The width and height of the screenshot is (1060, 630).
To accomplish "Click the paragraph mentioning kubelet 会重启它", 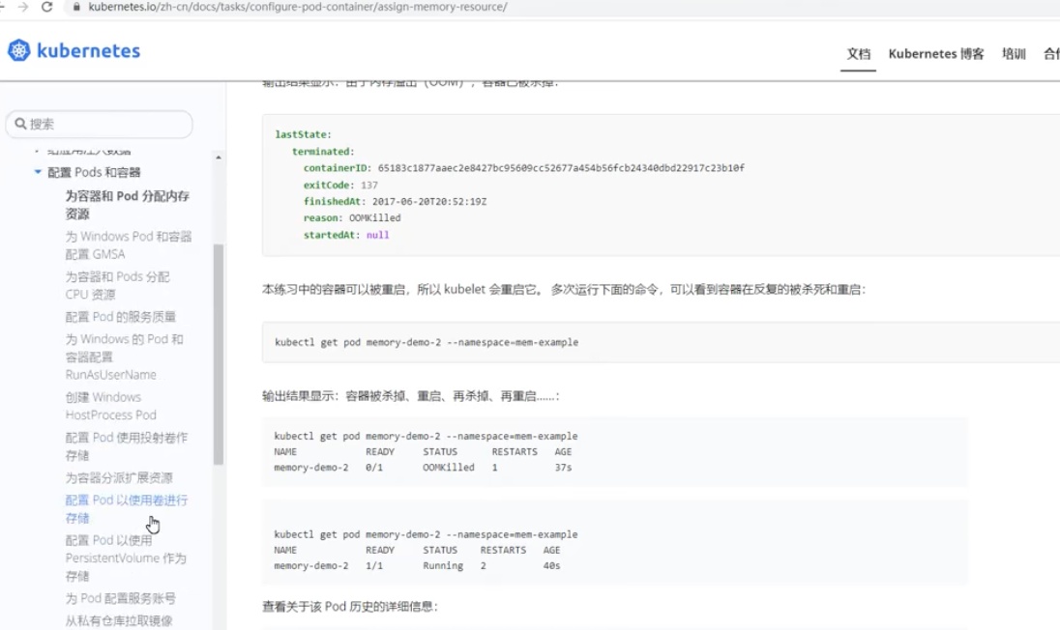I will click(x=564, y=290).
